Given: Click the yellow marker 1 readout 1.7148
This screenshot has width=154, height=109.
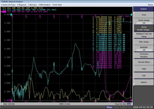Looking at the screenshot, I should click(x=118, y=17).
